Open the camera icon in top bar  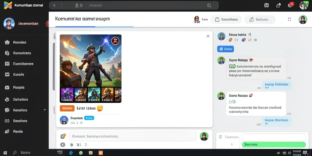pyautogui.click(x=266, y=5)
